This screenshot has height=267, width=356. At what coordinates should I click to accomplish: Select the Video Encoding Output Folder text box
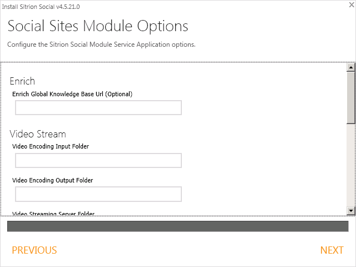click(98, 194)
